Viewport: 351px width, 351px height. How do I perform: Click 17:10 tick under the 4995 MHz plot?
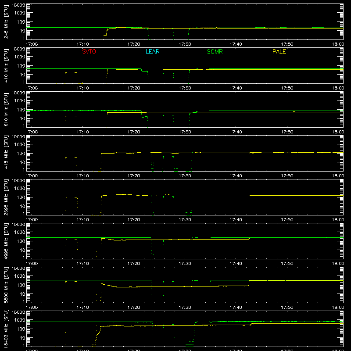click(82, 264)
